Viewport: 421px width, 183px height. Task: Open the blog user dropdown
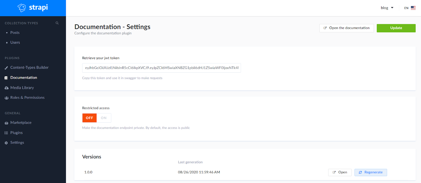(x=387, y=8)
